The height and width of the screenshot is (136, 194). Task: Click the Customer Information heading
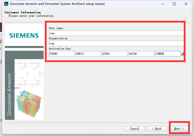[23, 12]
